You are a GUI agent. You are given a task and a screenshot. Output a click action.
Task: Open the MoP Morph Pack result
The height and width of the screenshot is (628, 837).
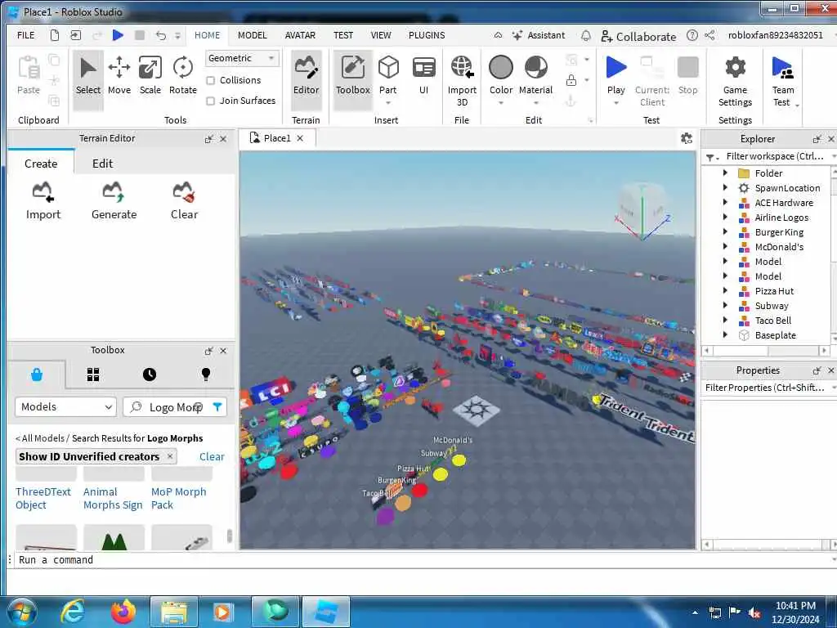tap(178, 498)
